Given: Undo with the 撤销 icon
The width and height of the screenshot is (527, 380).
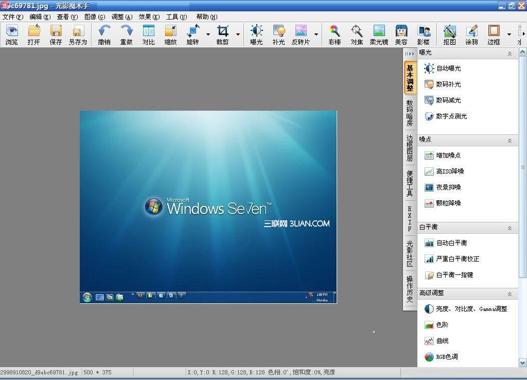Looking at the screenshot, I should click(x=104, y=34).
